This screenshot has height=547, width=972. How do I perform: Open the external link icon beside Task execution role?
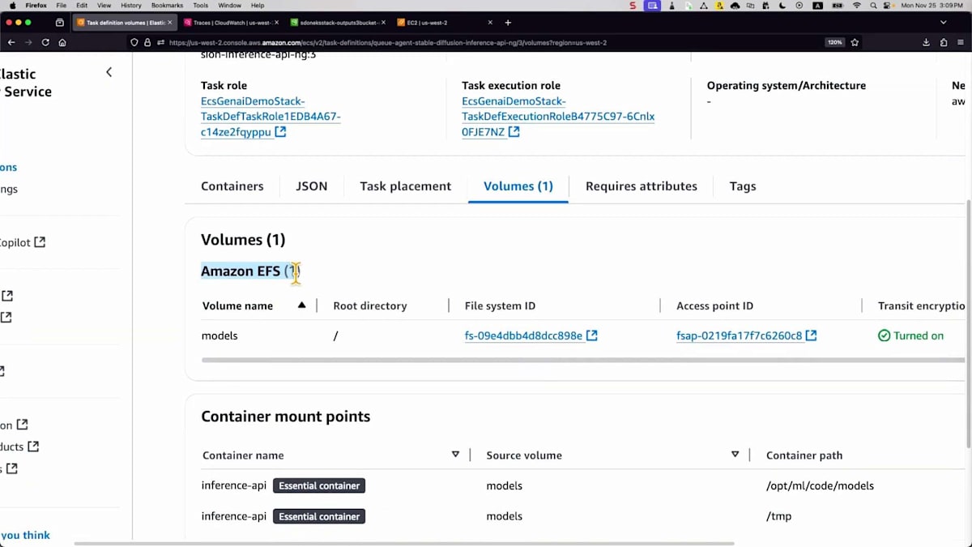pos(514,132)
